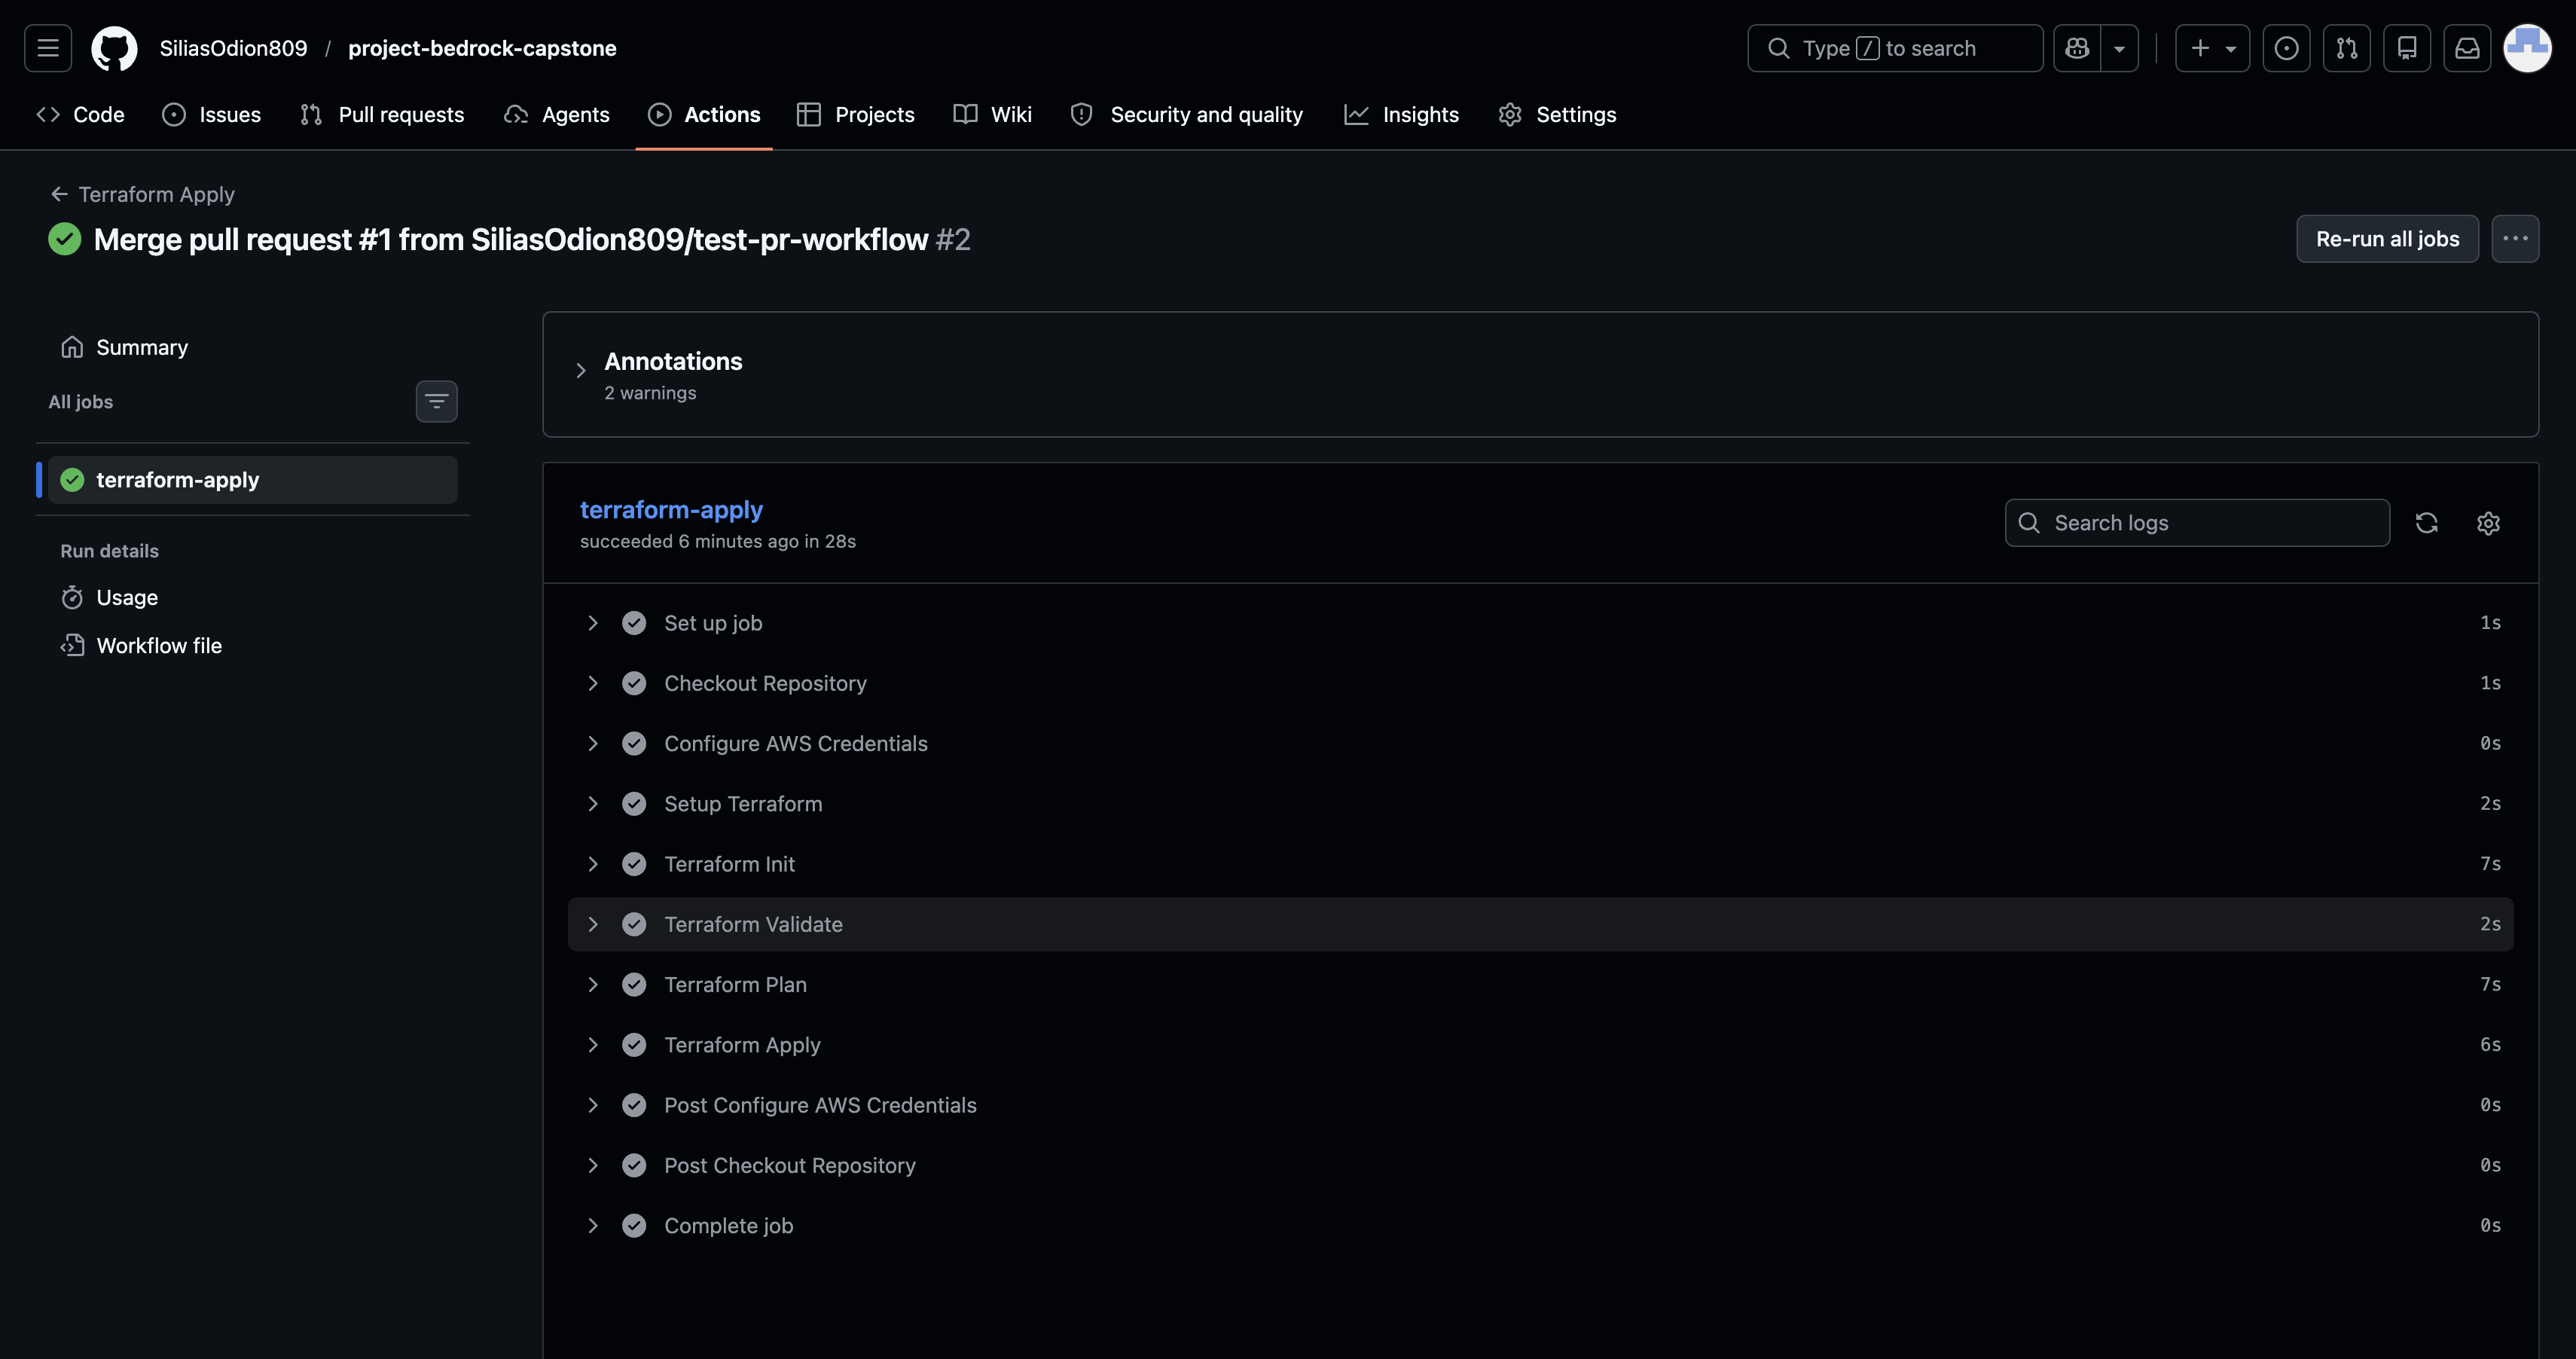Open Usage run details

click(252, 598)
